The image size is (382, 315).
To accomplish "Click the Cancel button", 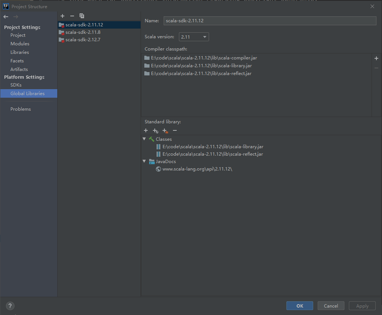I will [x=331, y=306].
